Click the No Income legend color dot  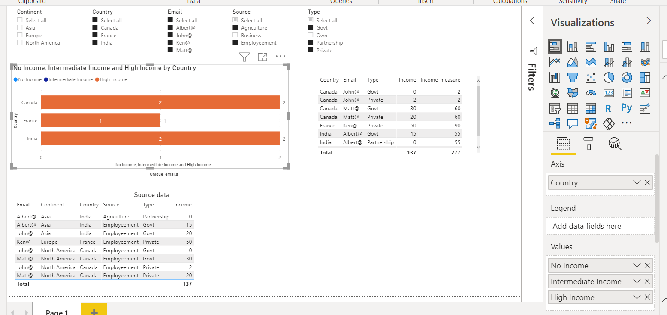(x=15, y=79)
